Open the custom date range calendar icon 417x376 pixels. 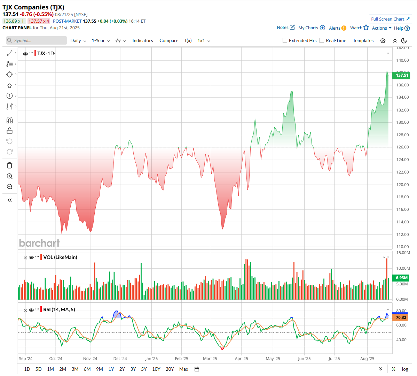(x=197, y=369)
